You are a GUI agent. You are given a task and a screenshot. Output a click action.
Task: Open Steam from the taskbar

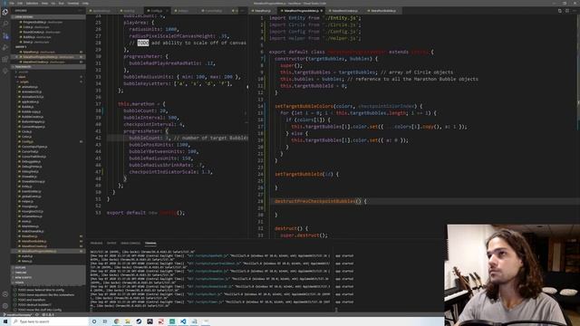(x=139, y=321)
